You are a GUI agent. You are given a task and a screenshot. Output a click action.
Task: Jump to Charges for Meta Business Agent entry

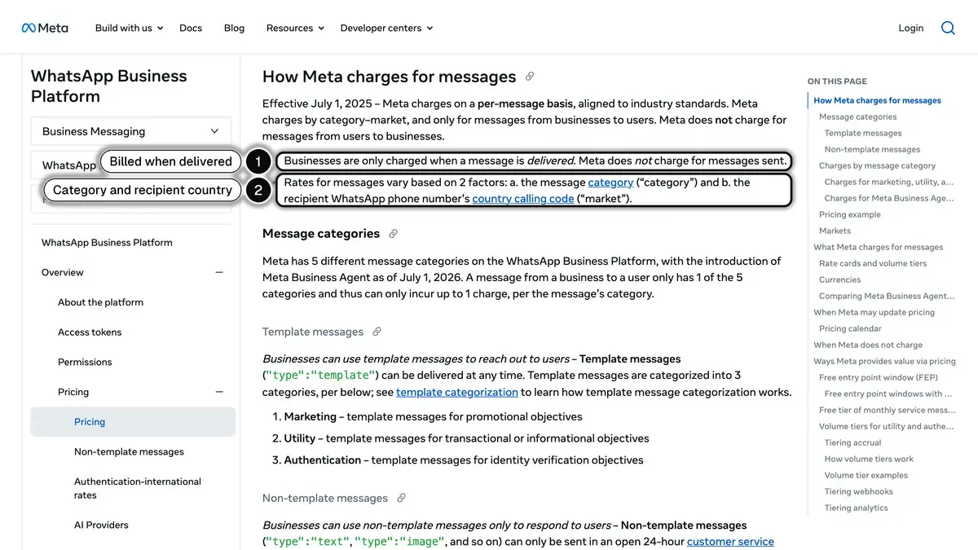(889, 198)
